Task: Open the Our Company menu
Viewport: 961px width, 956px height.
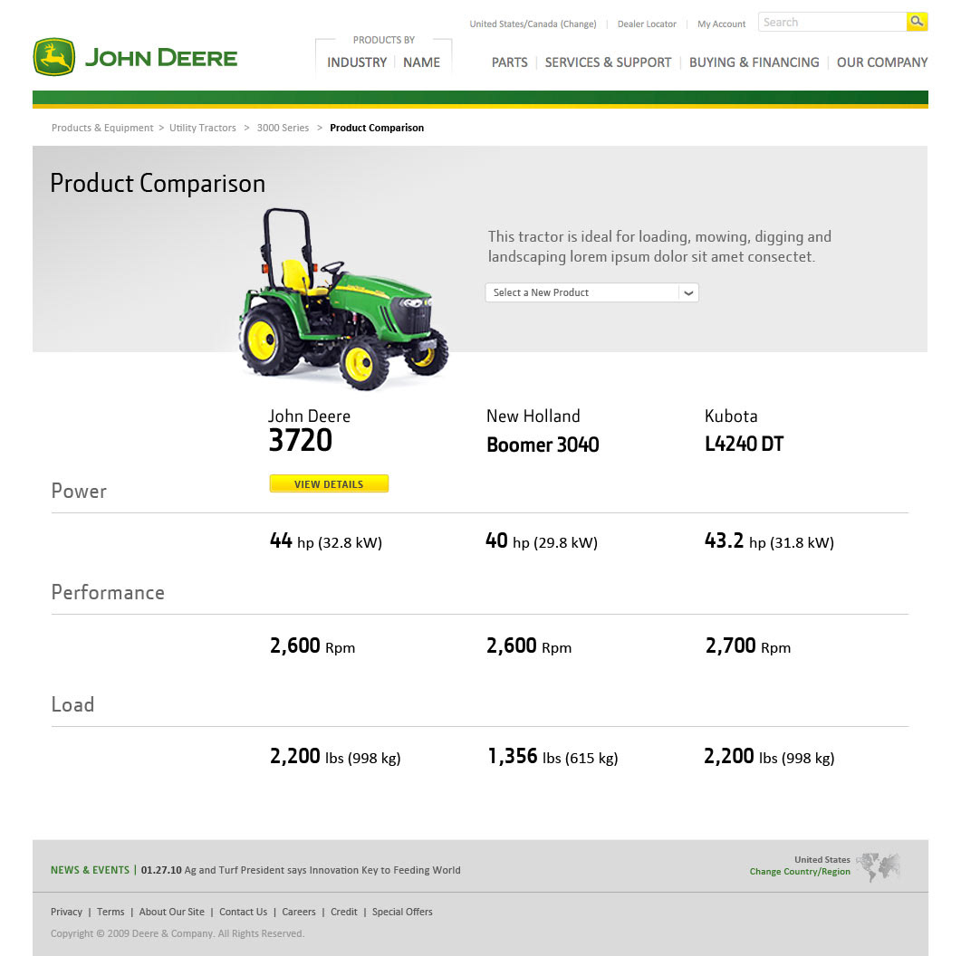Action: (x=882, y=62)
